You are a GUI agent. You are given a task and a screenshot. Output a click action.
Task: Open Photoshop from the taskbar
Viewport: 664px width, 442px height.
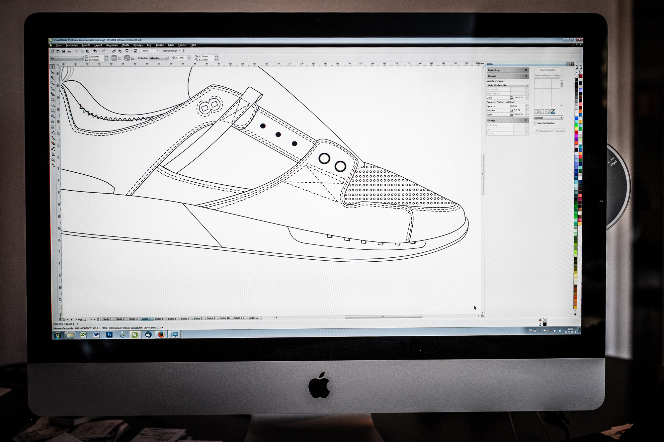click(109, 335)
